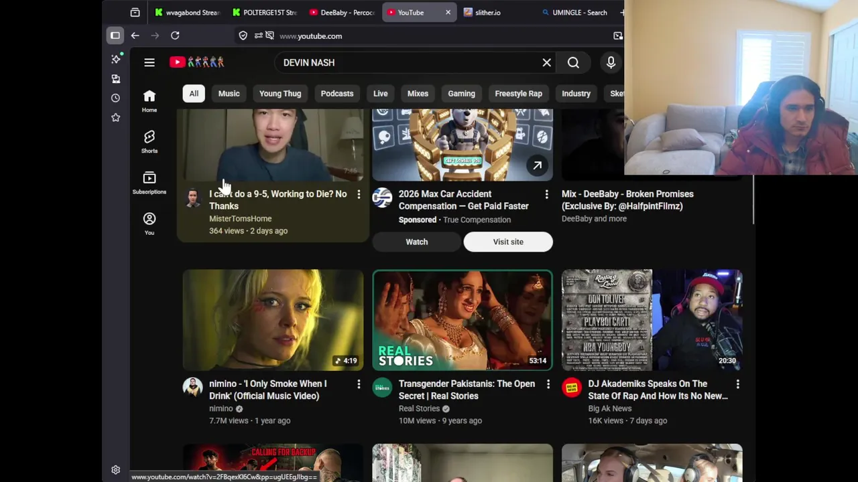The image size is (858, 482).
Task: Switch to the DeeBaby - Percocet browser tab
Action: point(342,12)
